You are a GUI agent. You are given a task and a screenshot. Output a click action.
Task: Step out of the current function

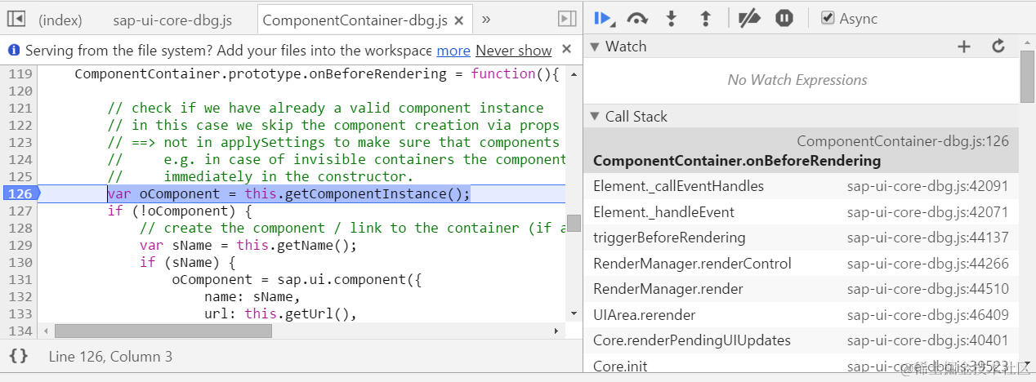click(706, 18)
